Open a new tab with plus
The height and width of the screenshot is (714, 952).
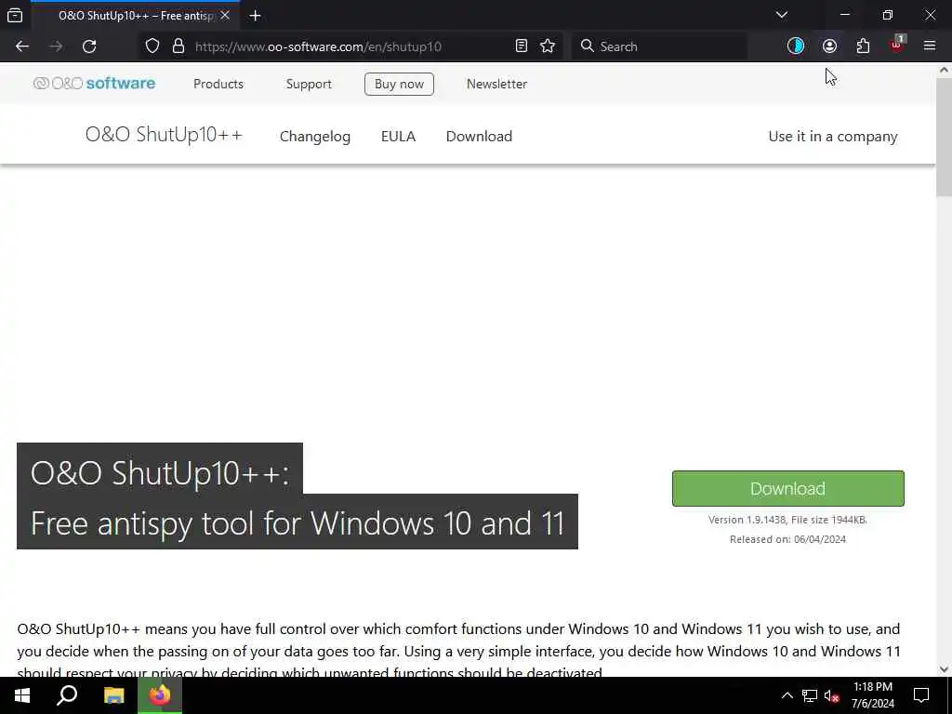255,16
